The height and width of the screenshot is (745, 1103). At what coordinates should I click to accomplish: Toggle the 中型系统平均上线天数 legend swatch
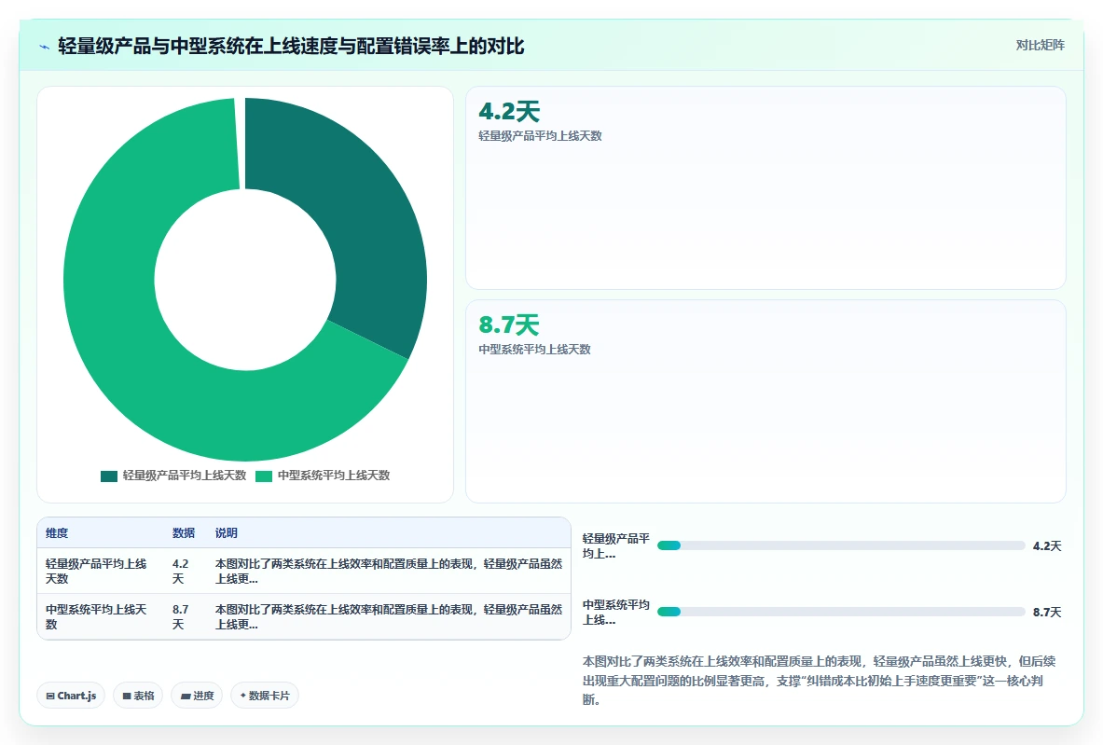coord(264,476)
